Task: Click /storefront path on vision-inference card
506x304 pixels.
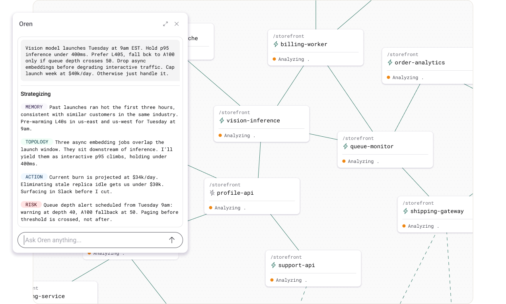Action: (x=234, y=112)
